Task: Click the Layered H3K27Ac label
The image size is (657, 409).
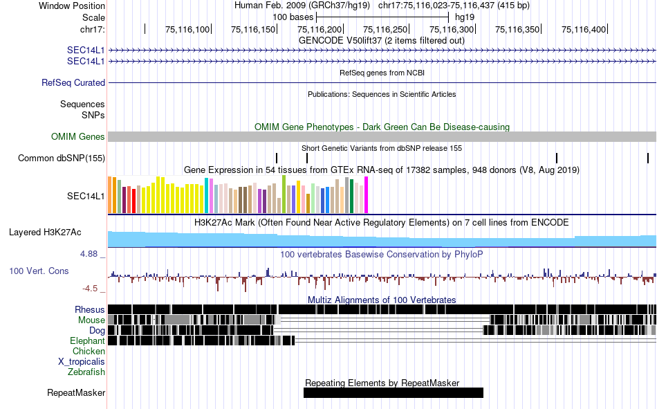Action: pyautogui.click(x=45, y=233)
